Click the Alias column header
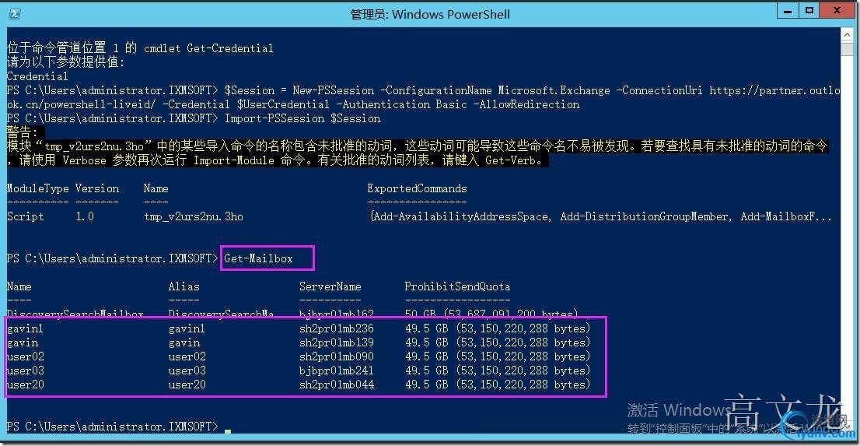 pos(184,286)
